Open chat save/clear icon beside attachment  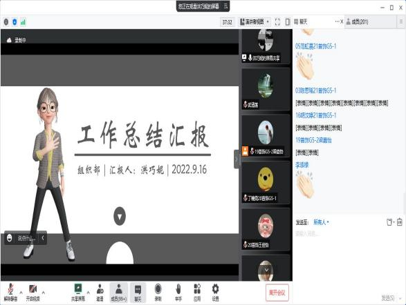click(400, 222)
